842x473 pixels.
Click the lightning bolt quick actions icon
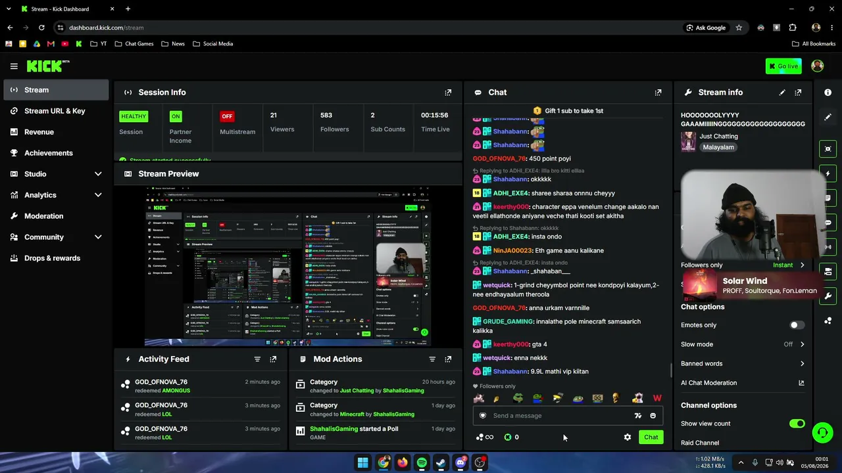[x=828, y=173]
